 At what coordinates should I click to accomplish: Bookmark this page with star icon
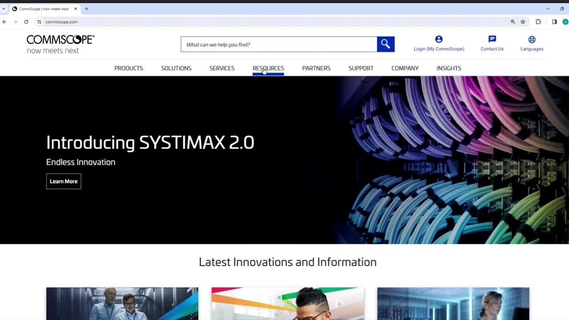click(x=523, y=22)
